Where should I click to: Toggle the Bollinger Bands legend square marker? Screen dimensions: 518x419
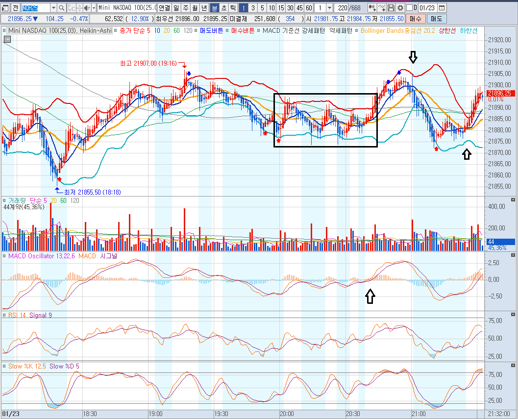[357, 31]
